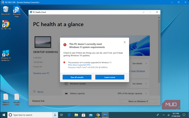Viewport: 189px width, 118px height.
Task: Expand the Windows Update See details chevron
Action: 146,84
